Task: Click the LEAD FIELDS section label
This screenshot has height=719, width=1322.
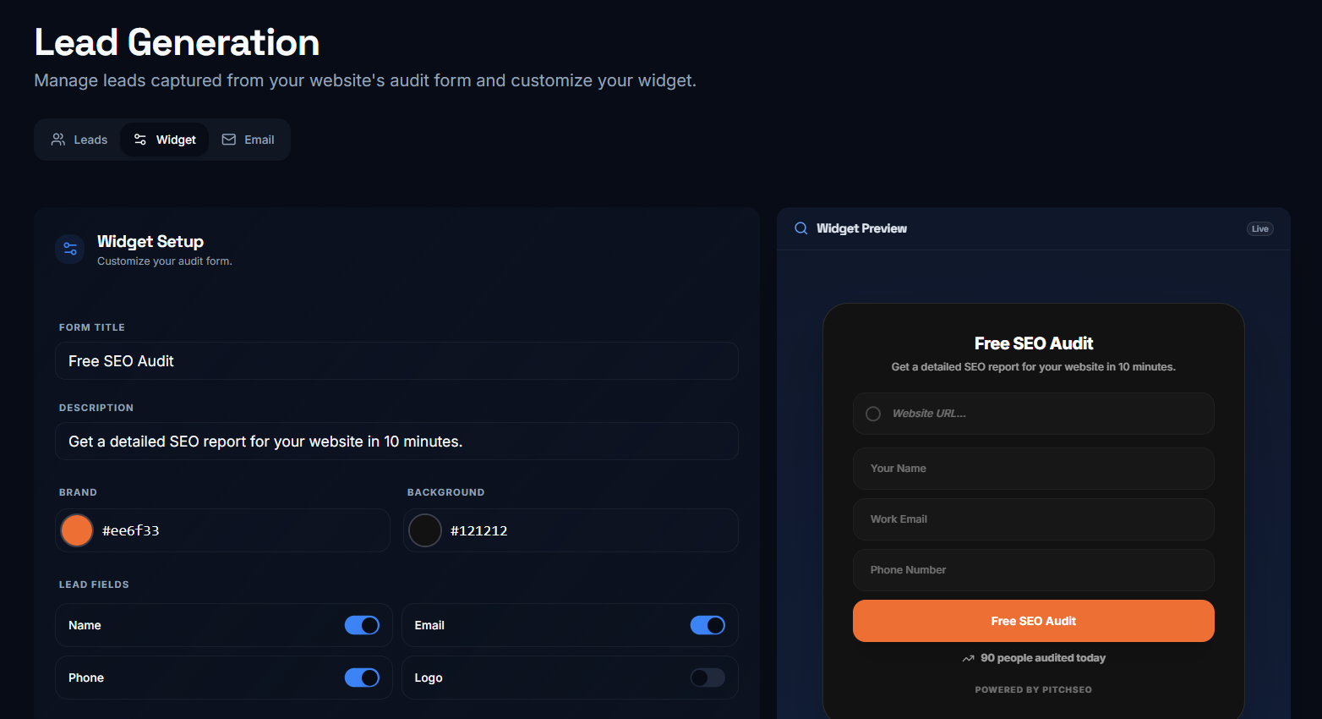Action: click(x=94, y=585)
